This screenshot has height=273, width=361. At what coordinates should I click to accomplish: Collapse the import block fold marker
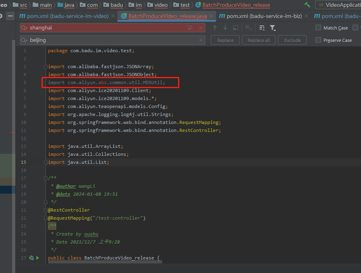[46, 67]
